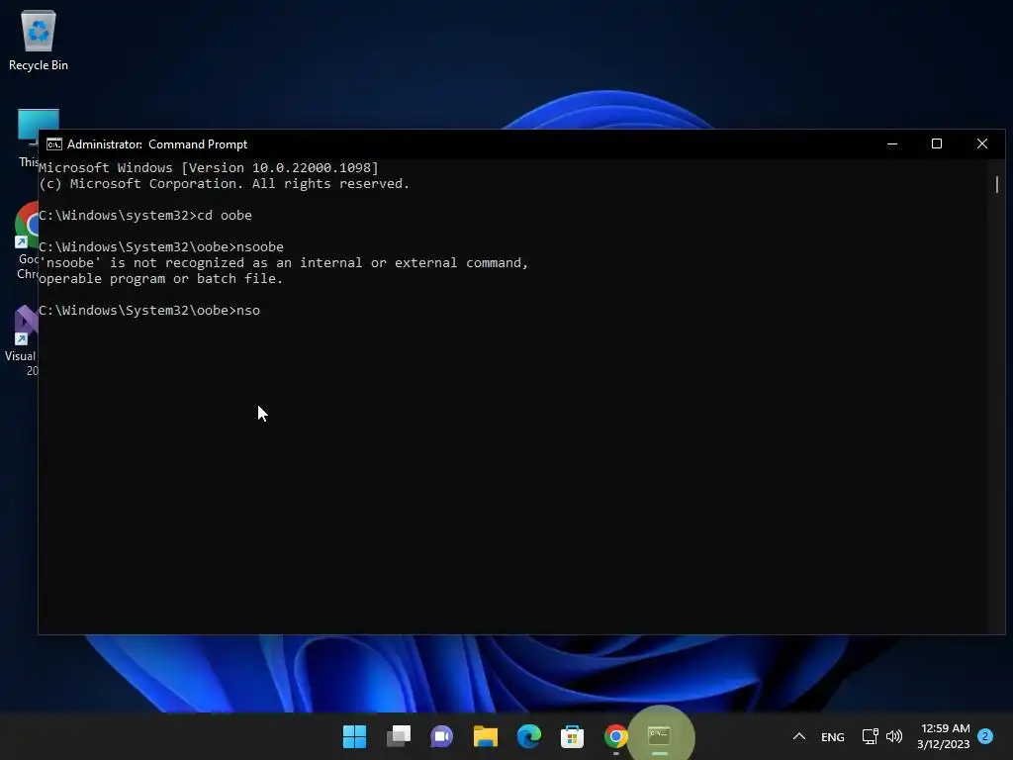
Task: Open Microsoft Store from the taskbar
Action: [572, 736]
